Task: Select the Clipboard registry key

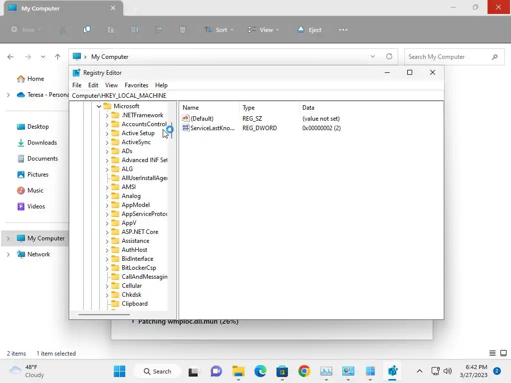Action: pos(130,304)
